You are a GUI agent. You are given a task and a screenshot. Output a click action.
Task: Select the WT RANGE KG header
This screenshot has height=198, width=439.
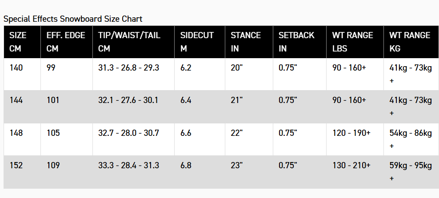pyautogui.click(x=410, y=42)
